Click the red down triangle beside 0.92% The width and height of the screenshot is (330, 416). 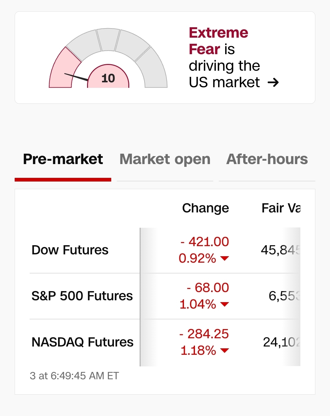[x=225, y=258]
